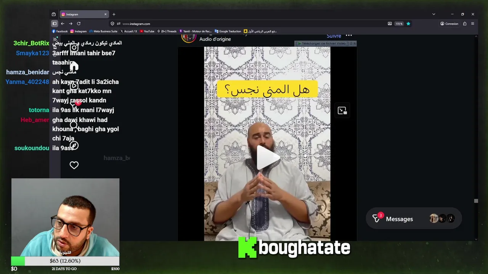Open the Explore compass icon

[74, 145]
